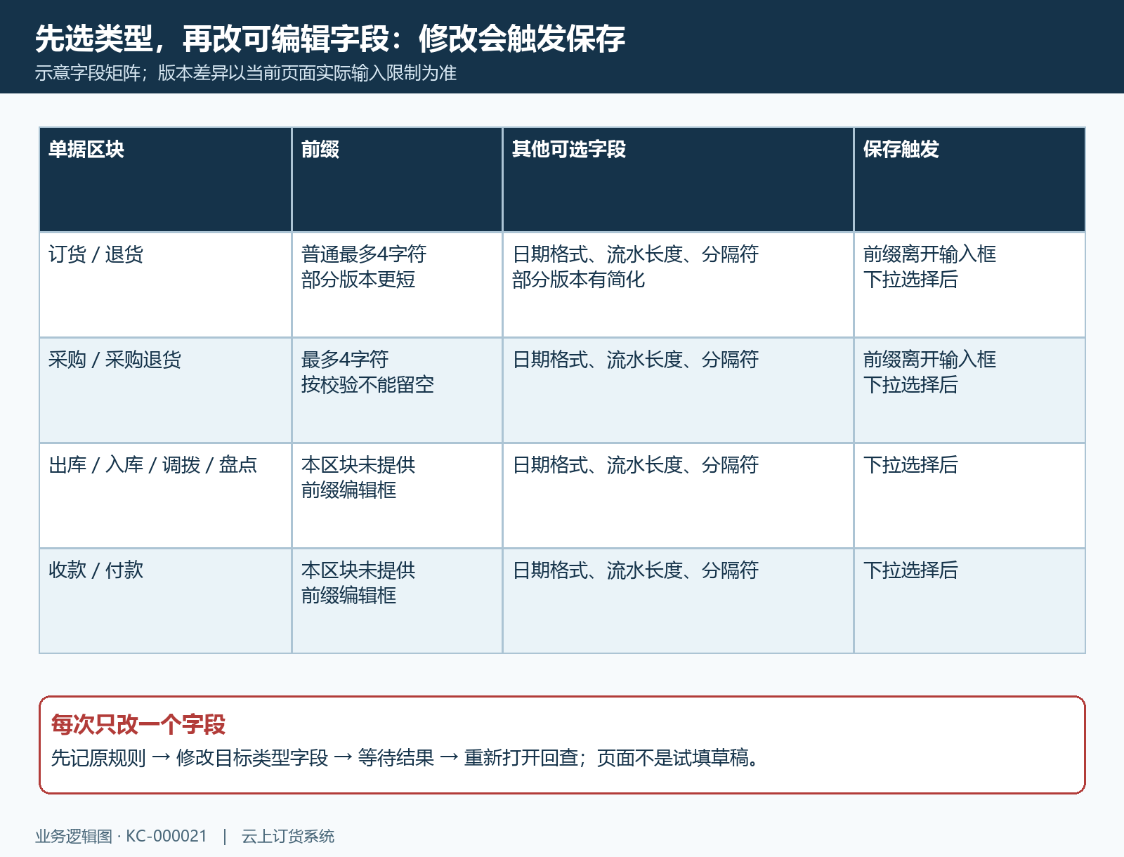Click the note line starting with '先记原规则'
This screenshot has height=857, width=1124.
(x=405, y=758)
